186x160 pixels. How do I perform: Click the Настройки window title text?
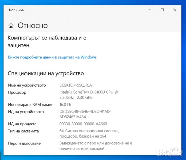coord(16,10)
